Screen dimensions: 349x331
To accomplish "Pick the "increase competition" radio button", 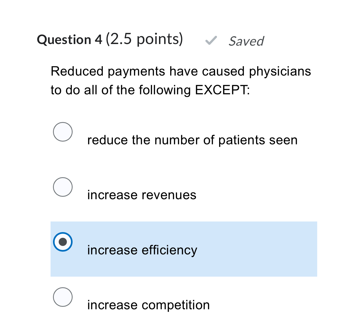I will 63,297.
